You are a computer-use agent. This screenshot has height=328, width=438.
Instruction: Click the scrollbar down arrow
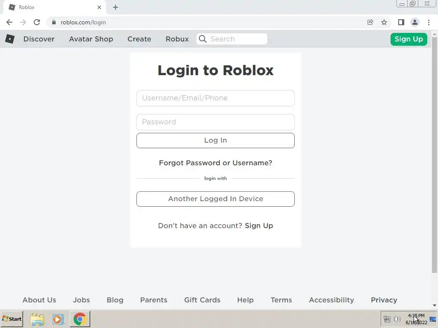435,305
